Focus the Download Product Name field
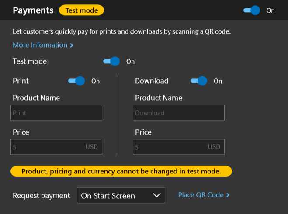The image size is (288, 214). [x=179, y=112]
